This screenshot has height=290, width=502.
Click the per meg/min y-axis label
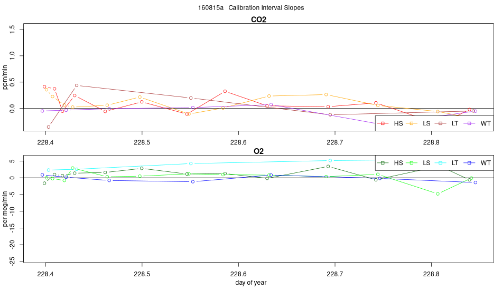[5, 209]
